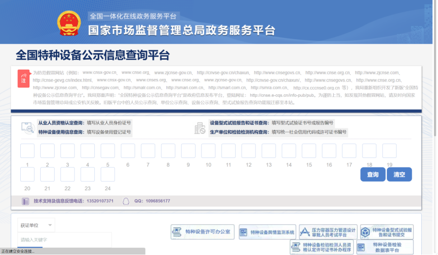The width and height of the screenshot is (438, 255).
Task: Click the magnifier search document icon
Action: tap(28, 128)
